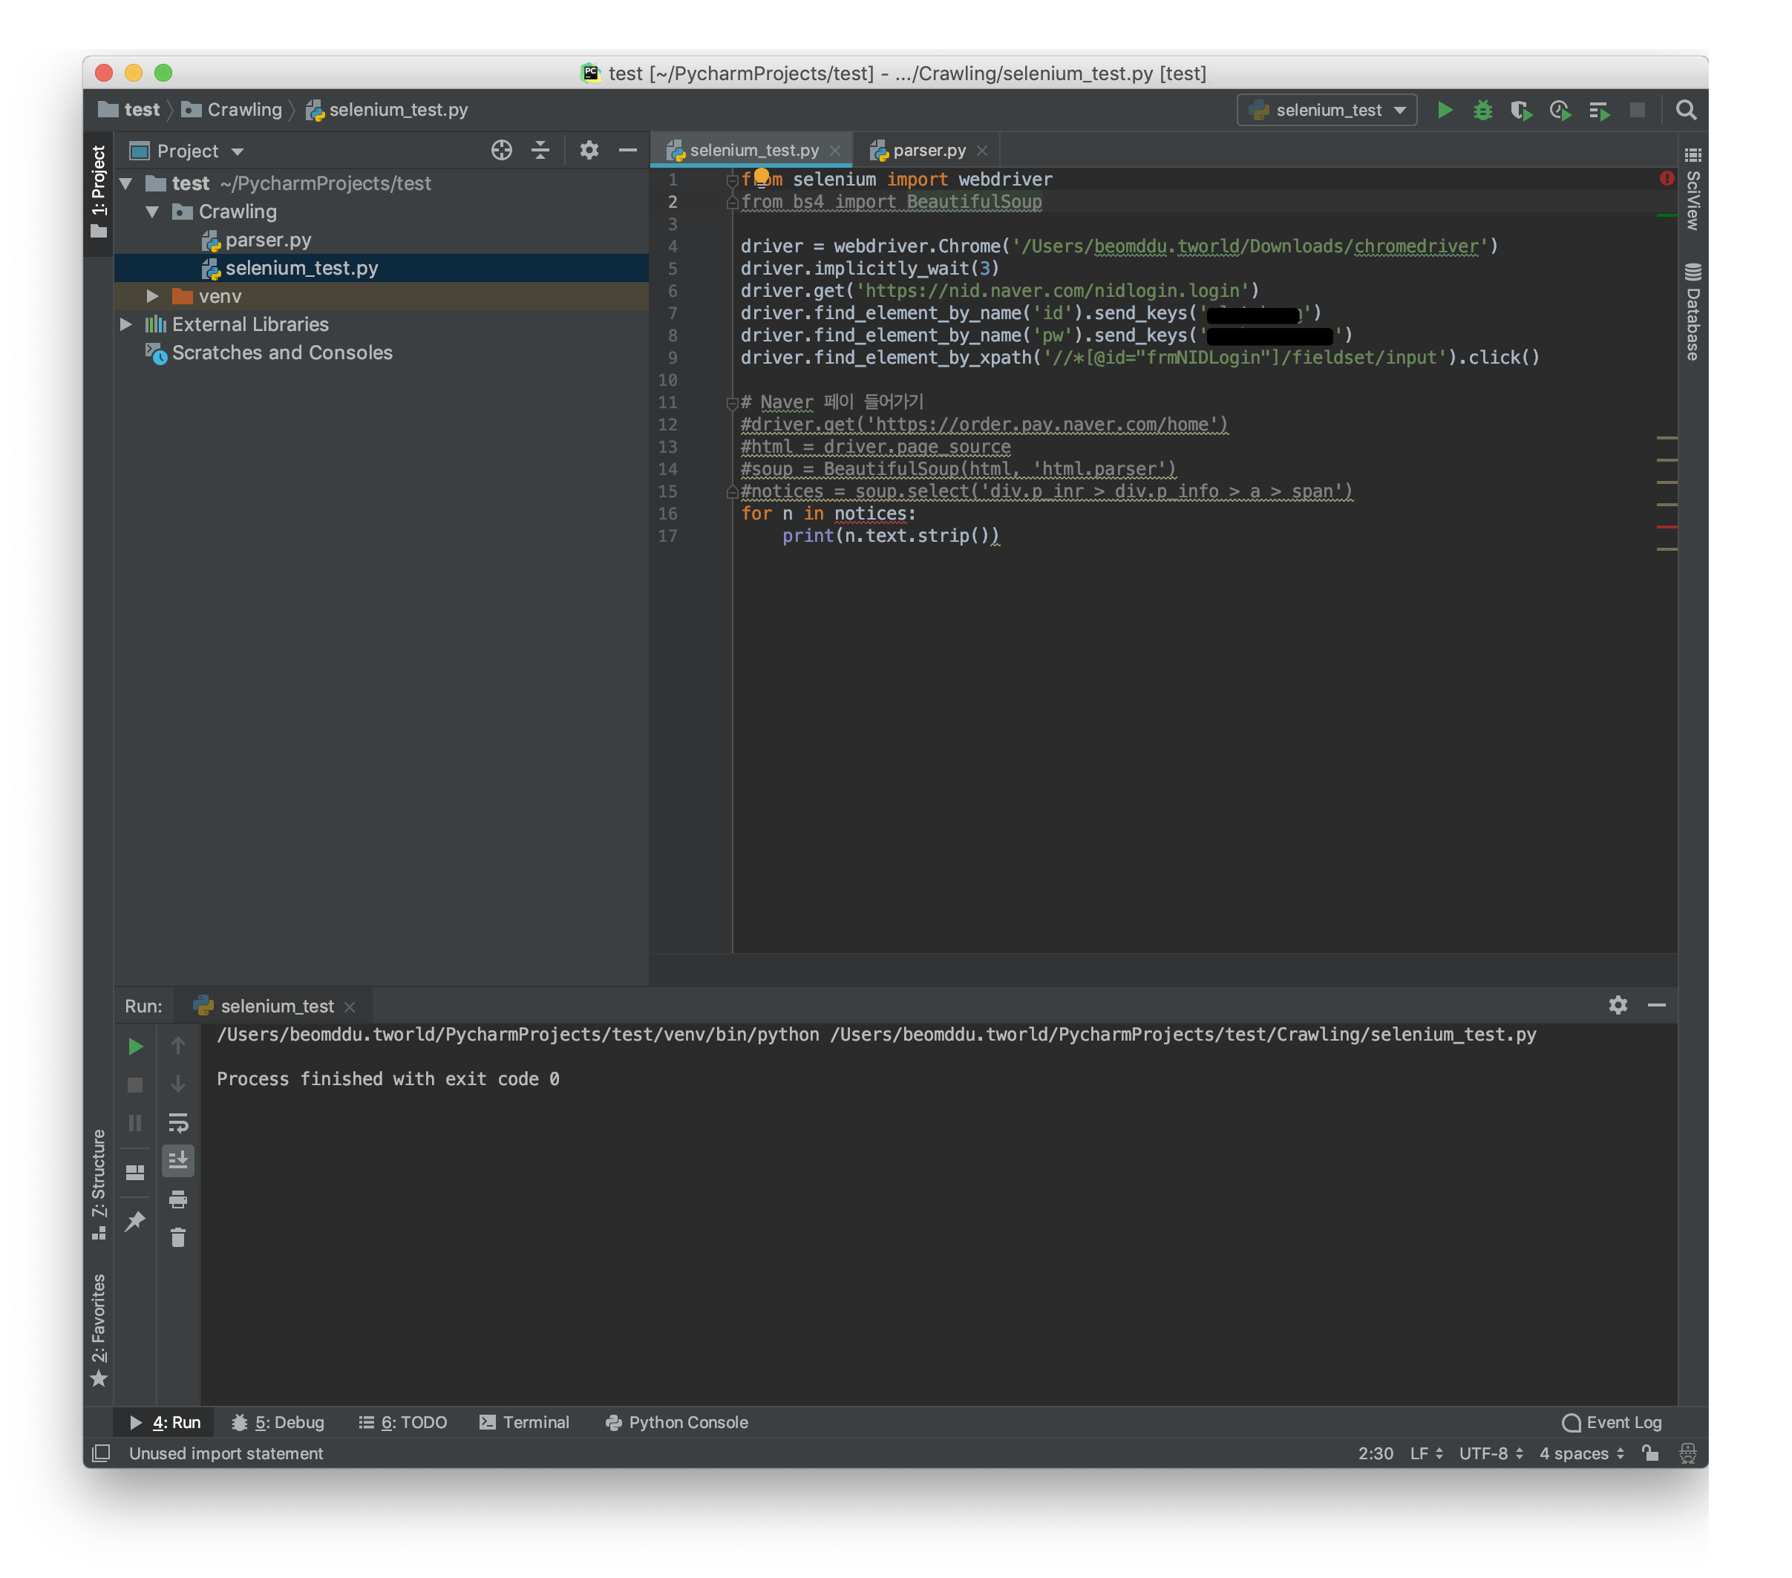Open Run panel settings gear
Image resolution: width=1792 pixels, height=1578 pixels.
1618,1005
